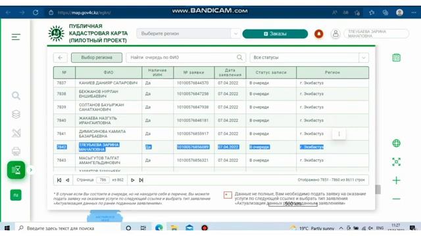Click the weather widget in taskbar

pos(312,228)
